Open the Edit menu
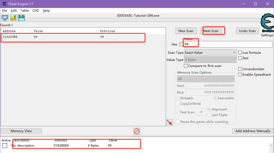 pyautogui.click(x=14, y=11)
